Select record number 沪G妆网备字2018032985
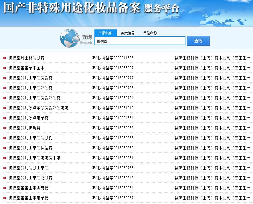 coord(112,128)
